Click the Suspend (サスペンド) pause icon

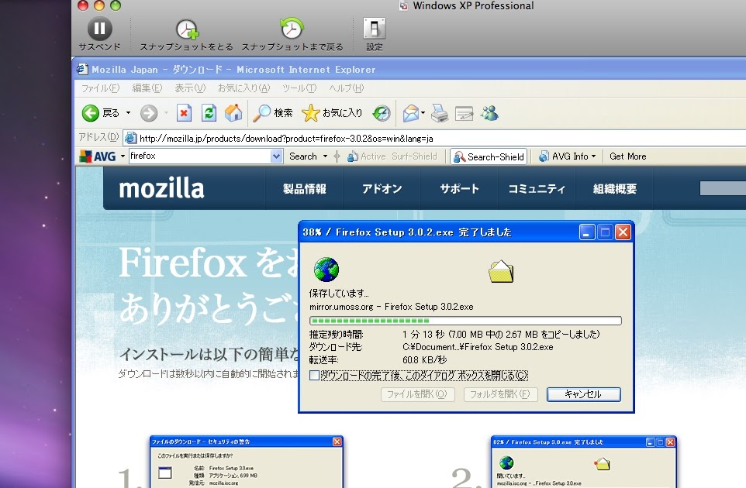[99, 29]
